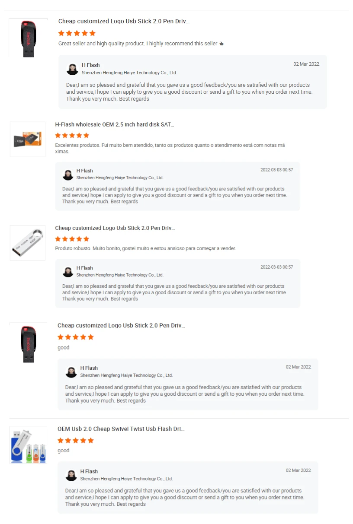This screenshot has width=353, height=524.
Task: Click the star rating of the hard disk review
Action: pos(72,135)
